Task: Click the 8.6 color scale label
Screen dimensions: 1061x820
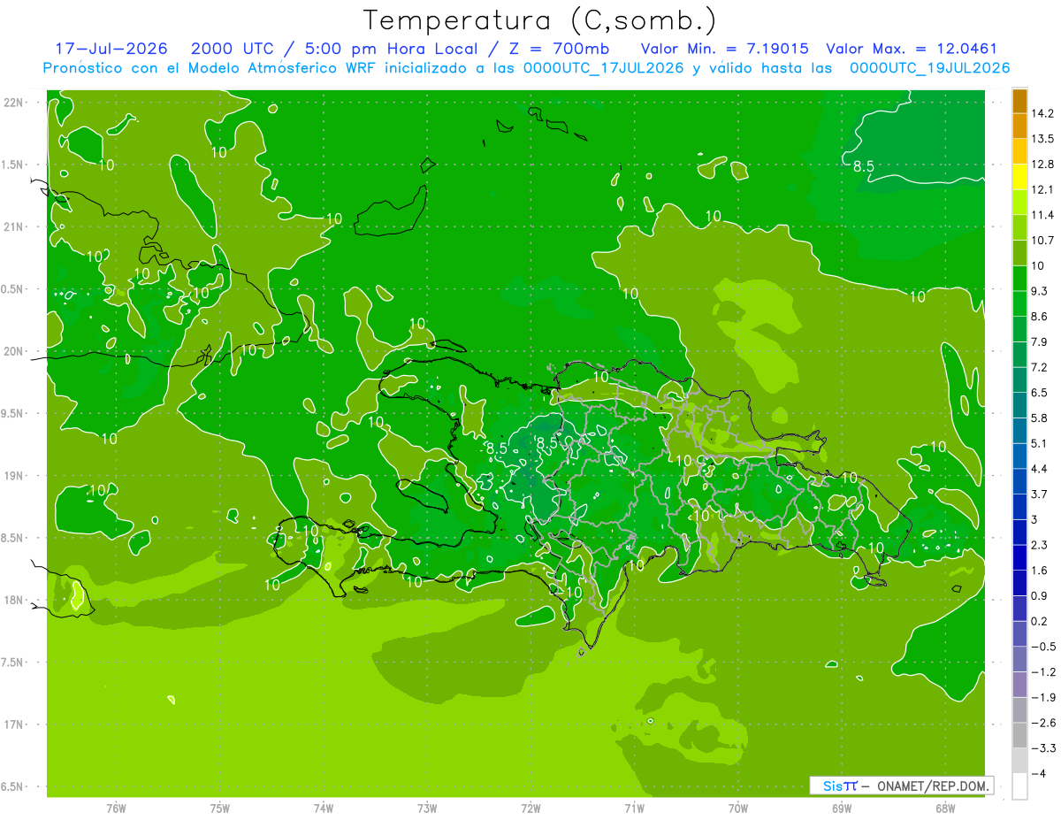Action: pyautogui.click(x=1040, y=316)
